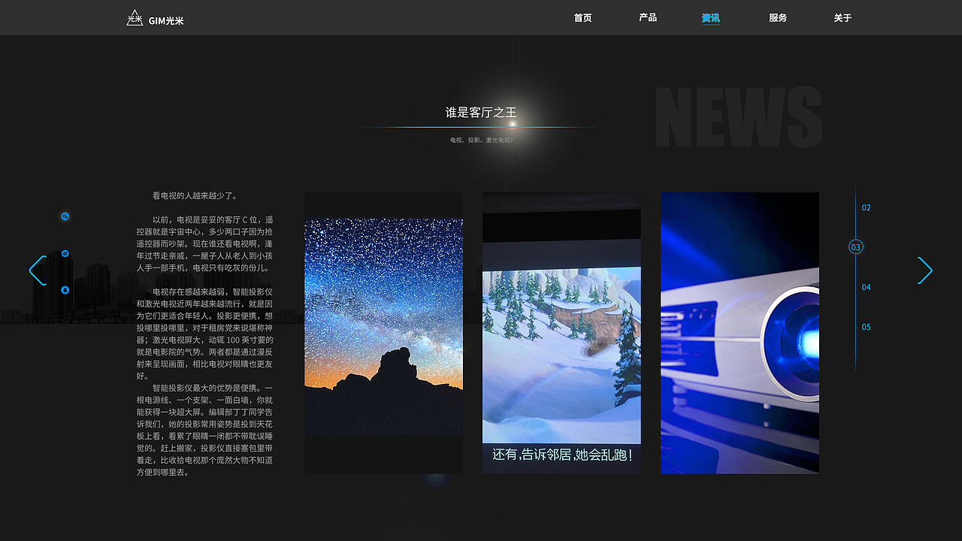
Task: Click the paragraph starting 智能投影仪最大的优势
Action: 204,431
